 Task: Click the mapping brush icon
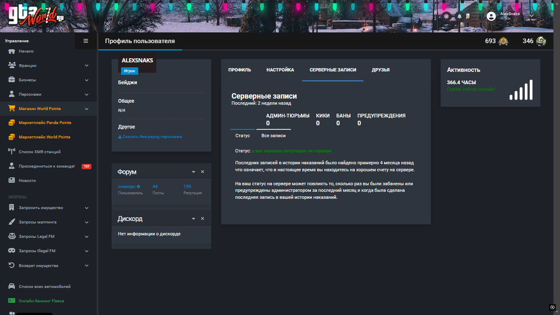12,222
